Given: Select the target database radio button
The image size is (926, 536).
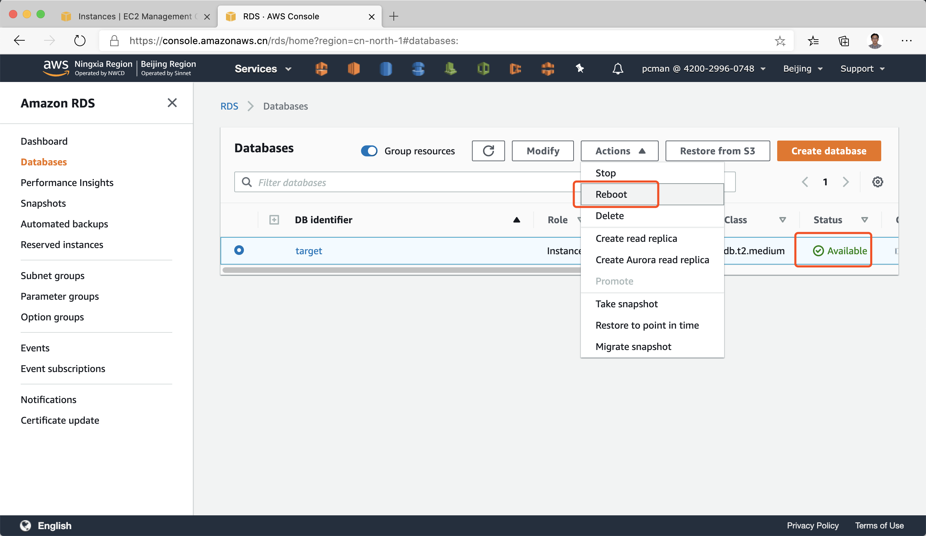Looking at the screenshot, I should click(x=239, y=250).
